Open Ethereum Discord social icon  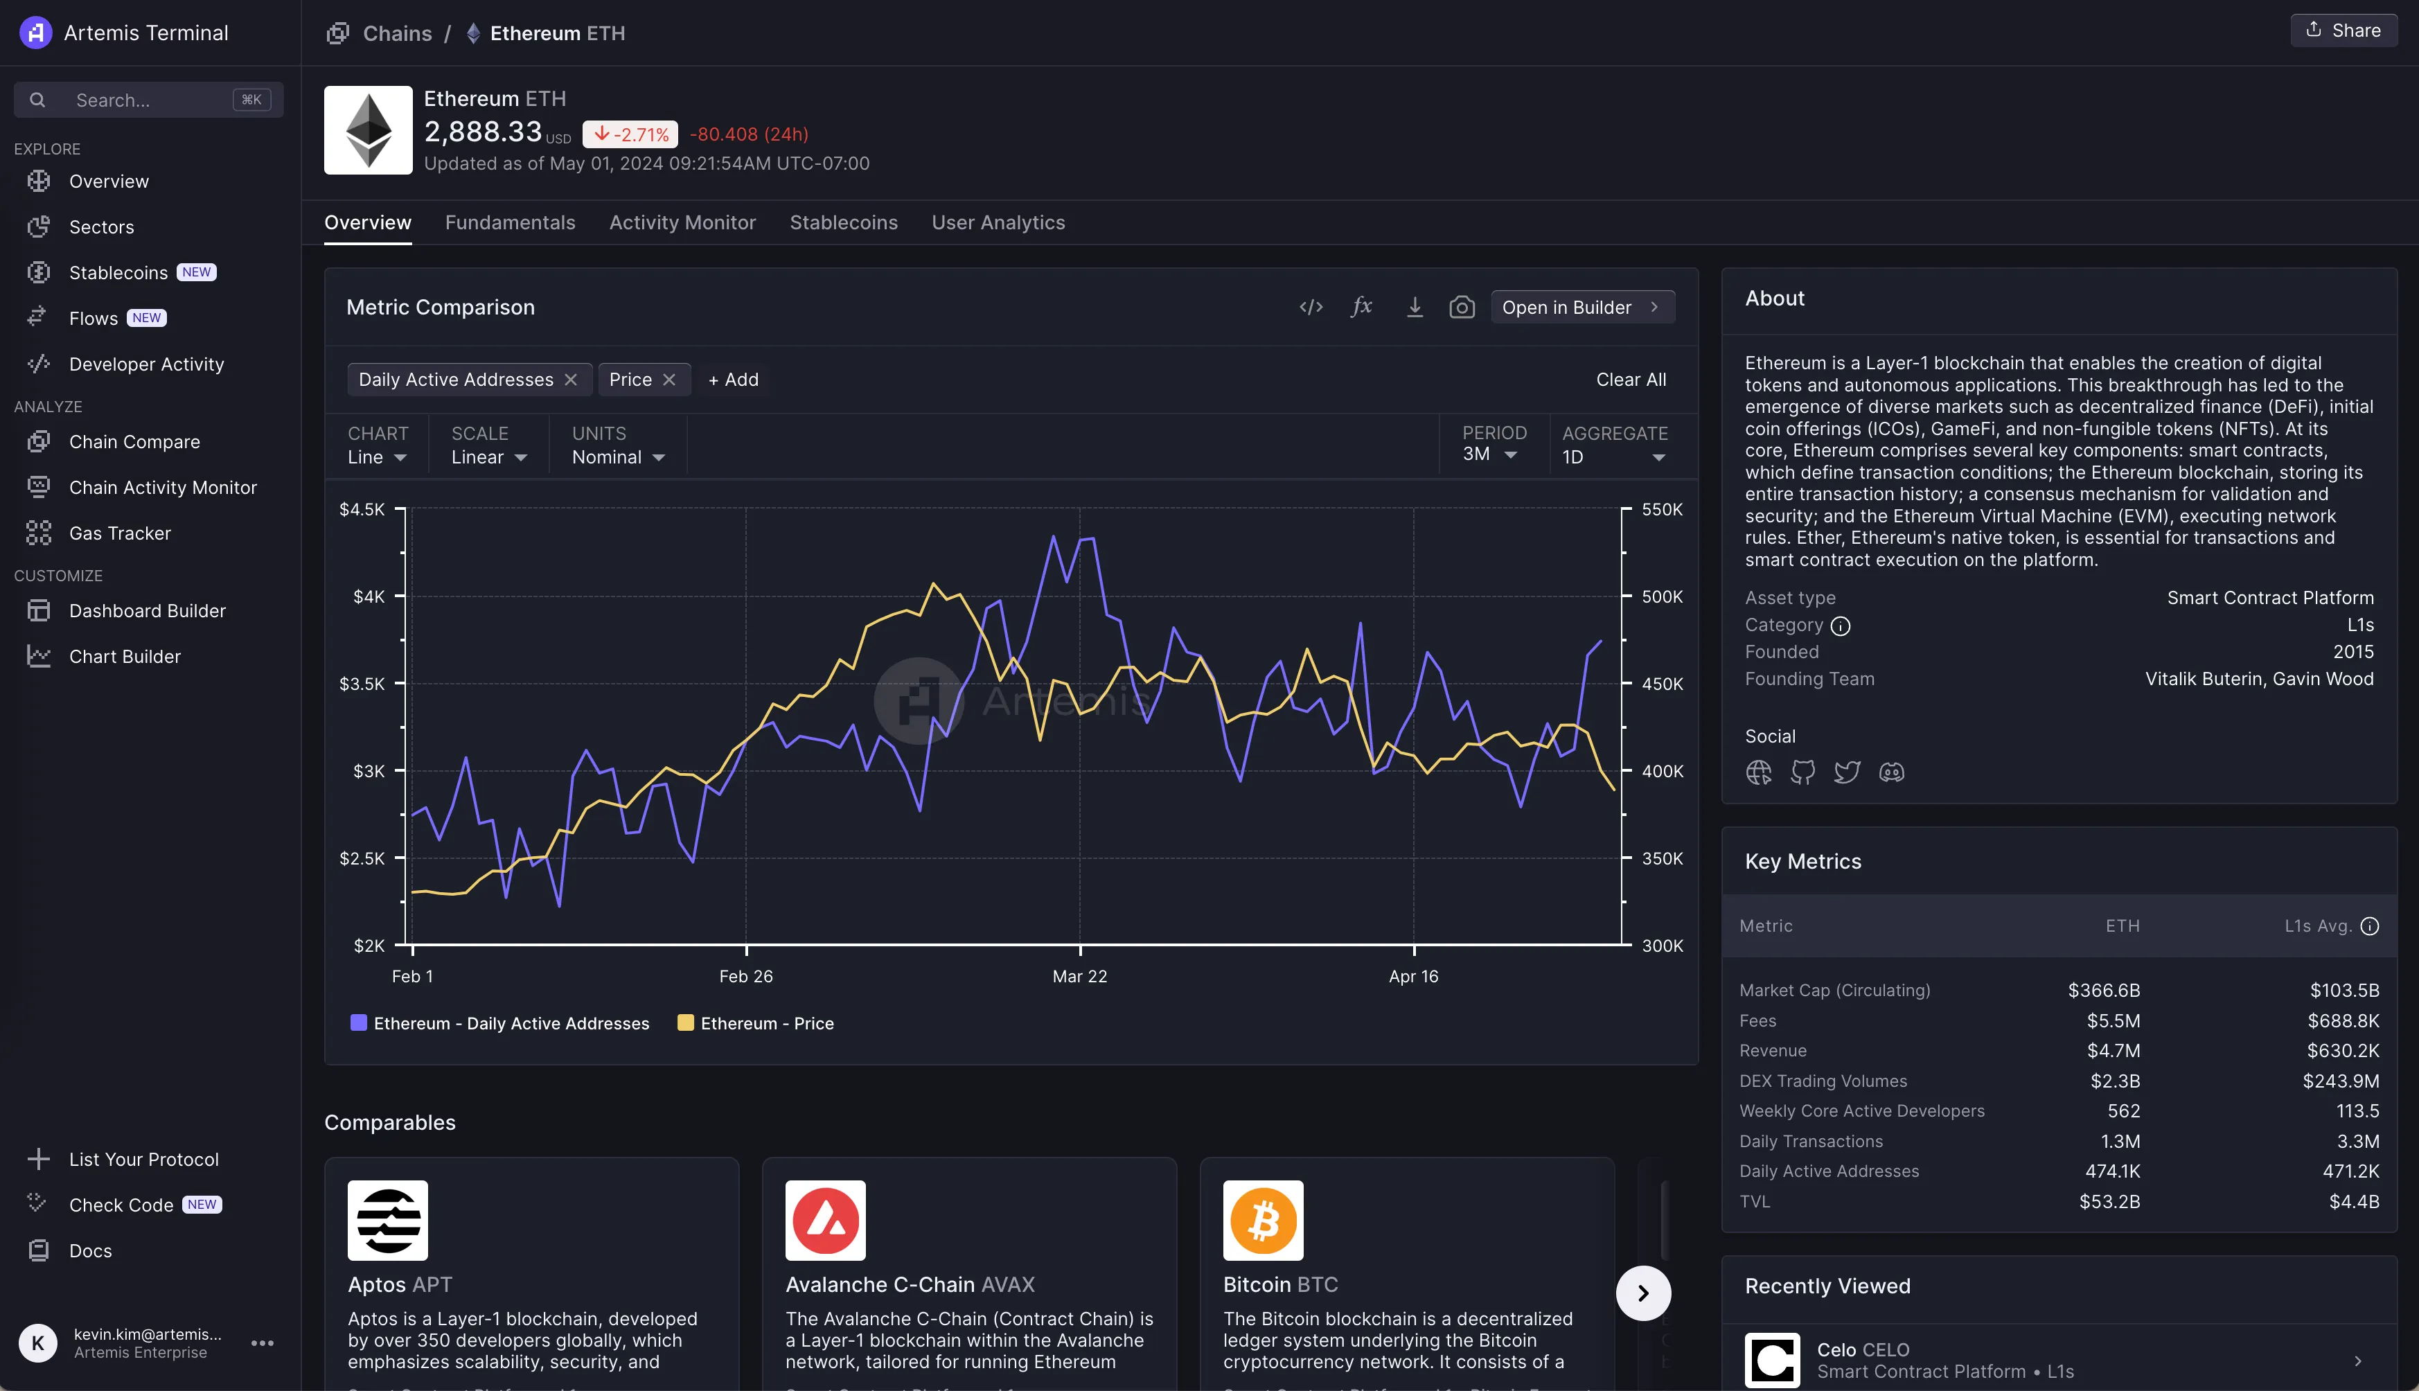click(x=1892, y=772)
